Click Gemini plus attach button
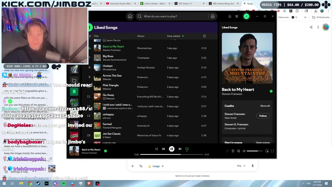 coord(133,166)
